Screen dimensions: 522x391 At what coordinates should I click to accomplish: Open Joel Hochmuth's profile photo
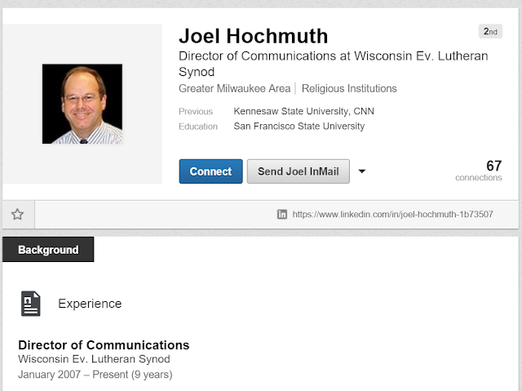click(82, 104)
